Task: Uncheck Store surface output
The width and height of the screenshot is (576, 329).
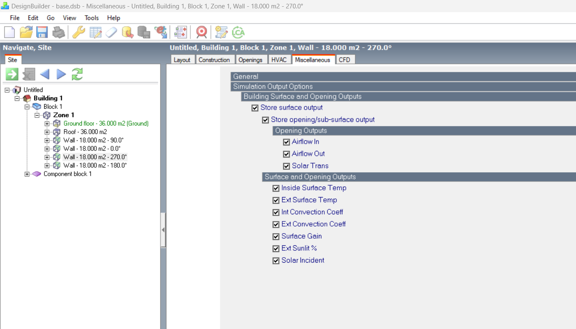Action: pyautogui.click(x=255, y=108)
